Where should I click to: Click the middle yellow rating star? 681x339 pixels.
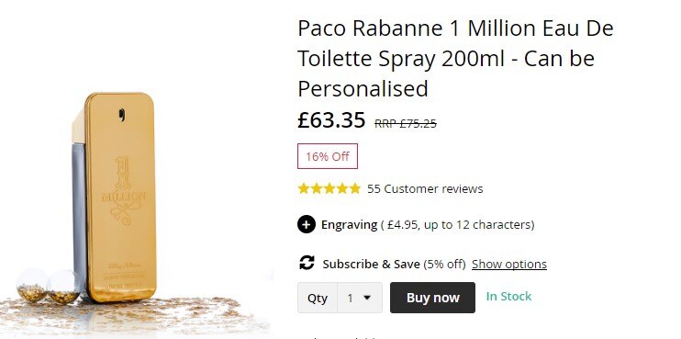pyautogui.click(x=329, y=188)
